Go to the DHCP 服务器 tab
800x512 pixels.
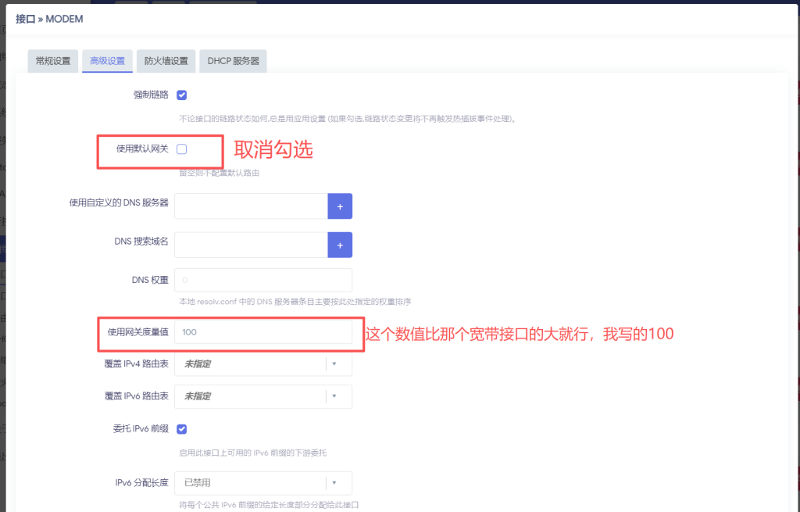pos(233,61)
